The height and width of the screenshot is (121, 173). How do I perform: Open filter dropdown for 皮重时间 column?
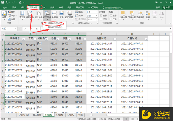point(146,39)
